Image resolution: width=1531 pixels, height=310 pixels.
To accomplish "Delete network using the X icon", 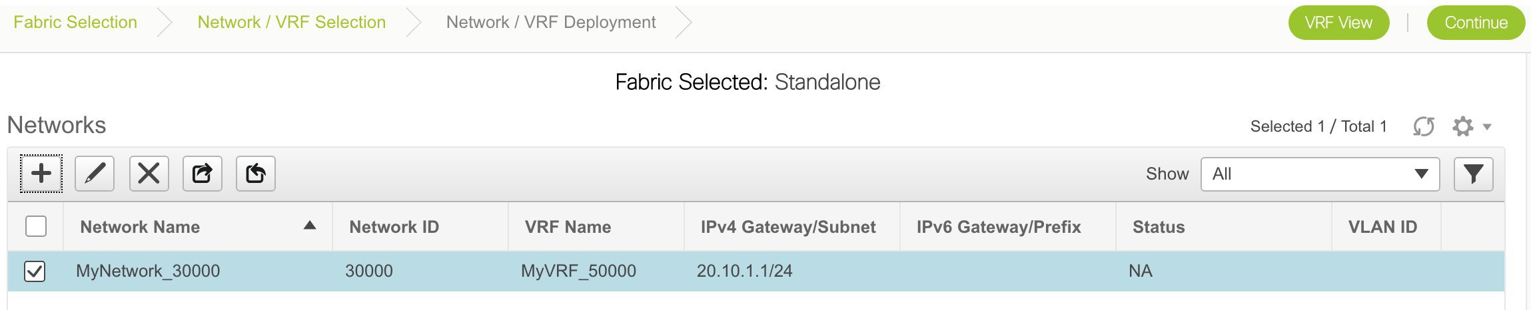I will [x=149, y=174].
